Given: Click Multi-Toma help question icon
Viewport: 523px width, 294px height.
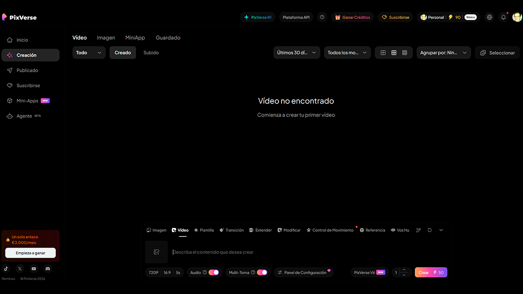Looking at the screenshot, I should tap(253, 272).
